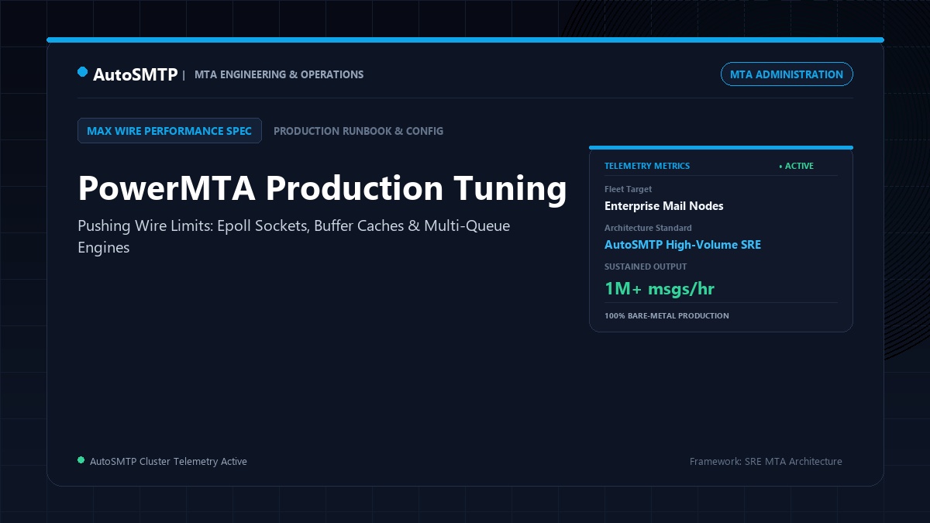Open the AutoSMTP High-Volume SRE link

pos(683,245)
